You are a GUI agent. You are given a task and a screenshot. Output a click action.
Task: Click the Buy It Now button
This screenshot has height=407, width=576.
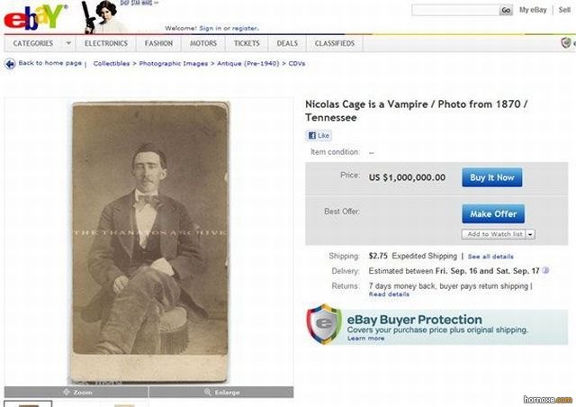492,177
